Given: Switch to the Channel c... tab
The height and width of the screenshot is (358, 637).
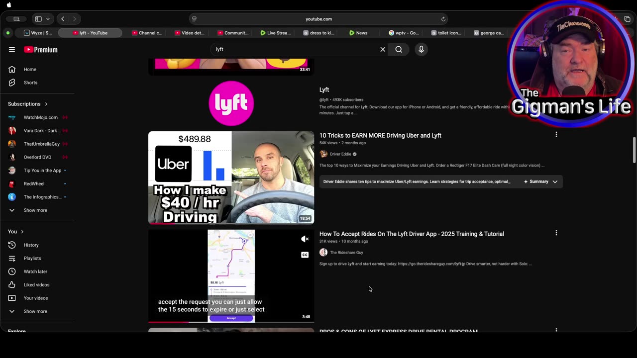Looking at the screenshot, I should pyautogui.click(x=147, y=33).
